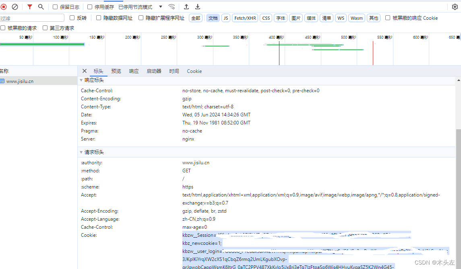
Task: Import a HAR file
Action: (186, 6)
